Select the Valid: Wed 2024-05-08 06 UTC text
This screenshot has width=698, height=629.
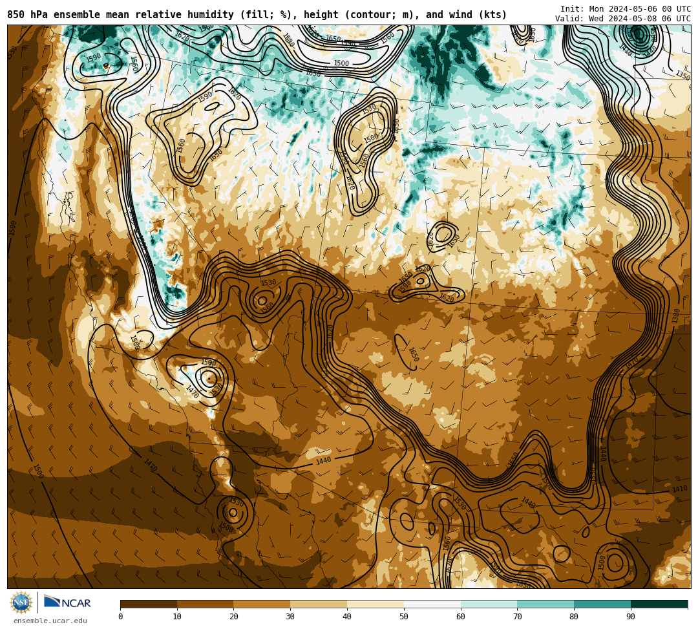point(623,19)
